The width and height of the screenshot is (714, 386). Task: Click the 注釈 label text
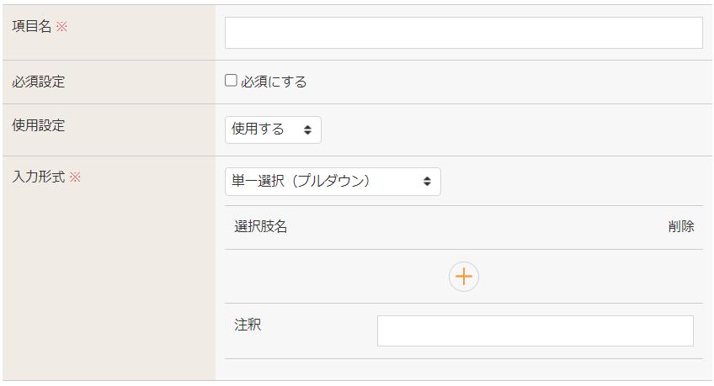(x=248, y=325)
